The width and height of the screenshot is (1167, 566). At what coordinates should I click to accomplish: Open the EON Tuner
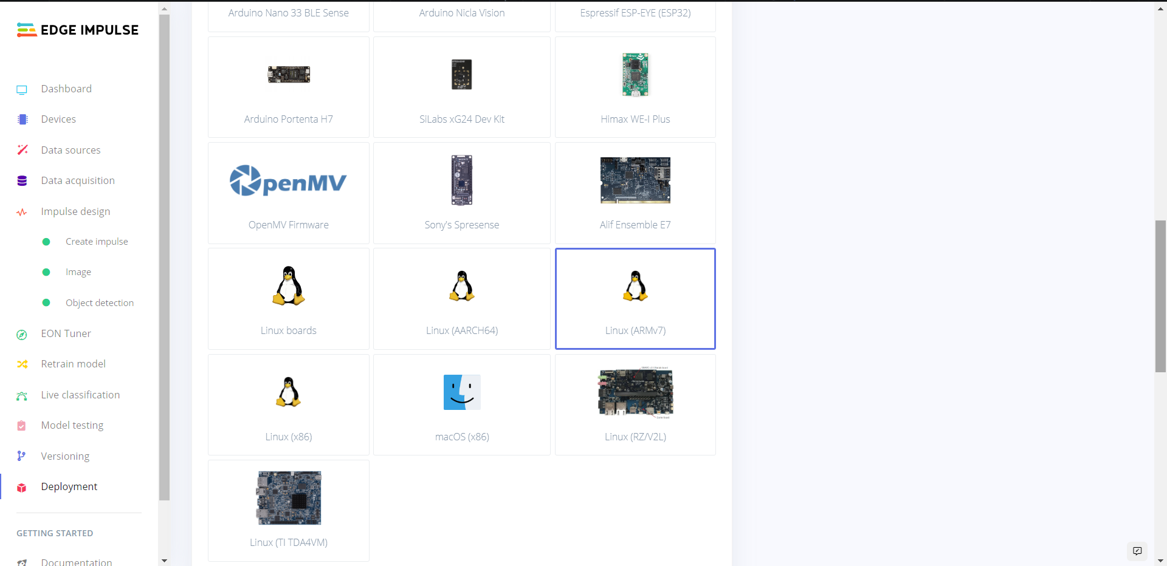click(22, 333)
